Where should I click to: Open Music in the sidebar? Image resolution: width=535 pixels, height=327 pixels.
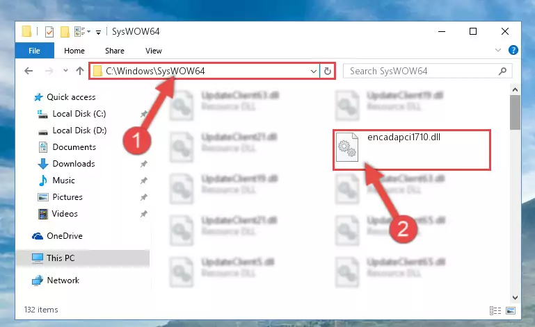pos(63,181)
